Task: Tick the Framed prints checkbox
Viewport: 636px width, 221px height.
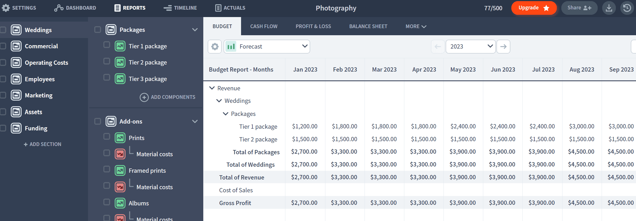Action: [107, 169]
